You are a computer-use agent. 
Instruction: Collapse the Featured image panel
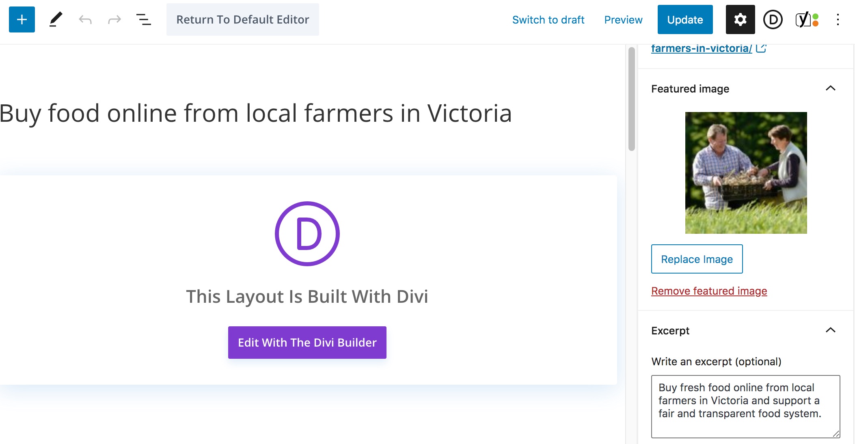pyautogui.click(x=831, y=88)
